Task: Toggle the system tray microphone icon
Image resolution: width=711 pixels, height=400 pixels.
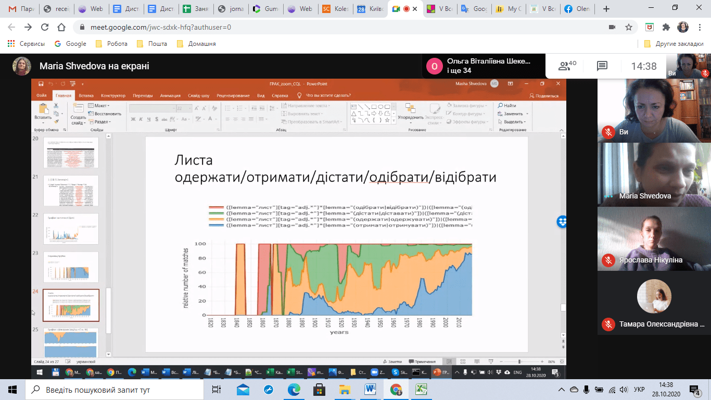Action: click(587, 389)
